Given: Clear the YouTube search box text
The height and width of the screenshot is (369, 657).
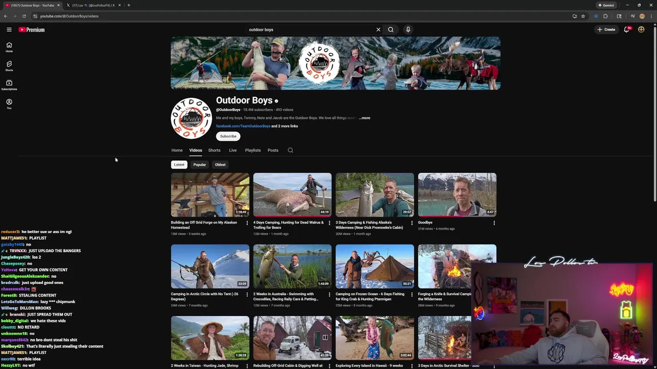Looking at the screenshot, I should pos(378,30).
